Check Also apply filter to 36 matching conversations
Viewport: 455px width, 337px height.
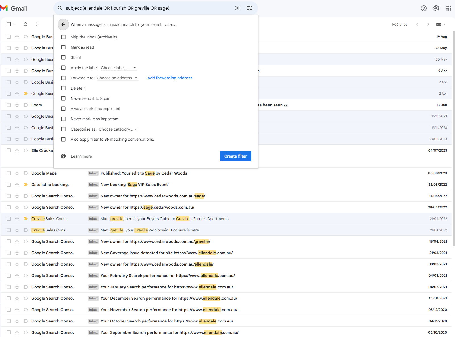point(63,139)
